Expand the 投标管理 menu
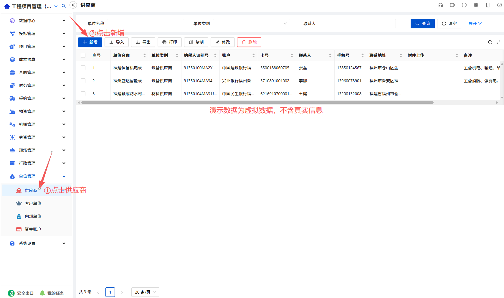This screenshot has height=298, width=504. 37,34
